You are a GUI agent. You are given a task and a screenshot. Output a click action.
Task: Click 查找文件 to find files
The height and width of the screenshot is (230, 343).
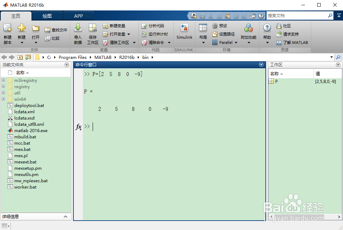point(56,30)
